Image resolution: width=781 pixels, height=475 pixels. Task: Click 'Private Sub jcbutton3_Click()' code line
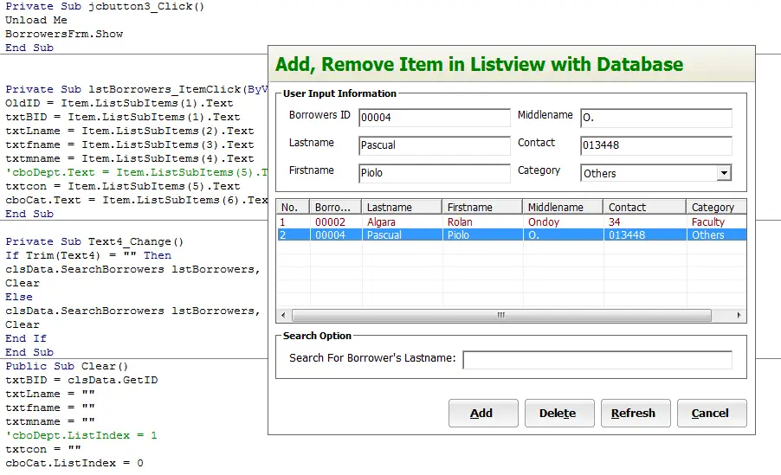coord(105,6)
